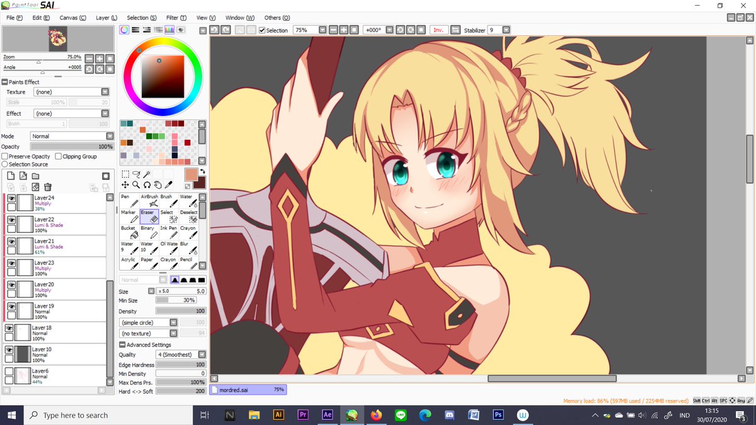Click the foreground color swatch
This screenshot has width=756, height=425.
pos(191,174)
